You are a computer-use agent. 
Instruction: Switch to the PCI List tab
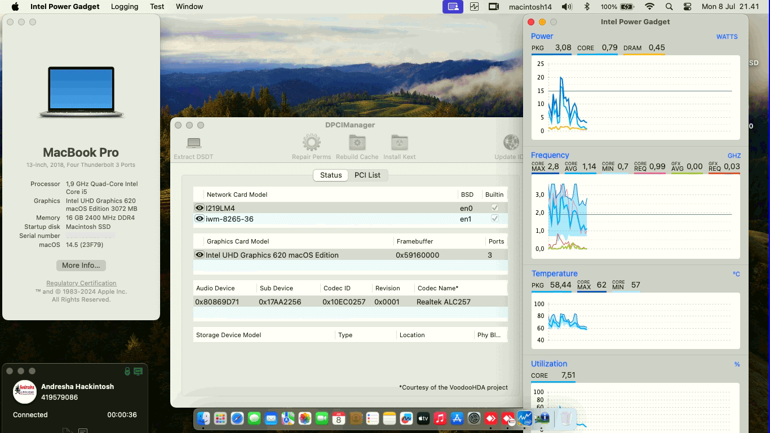368,175
